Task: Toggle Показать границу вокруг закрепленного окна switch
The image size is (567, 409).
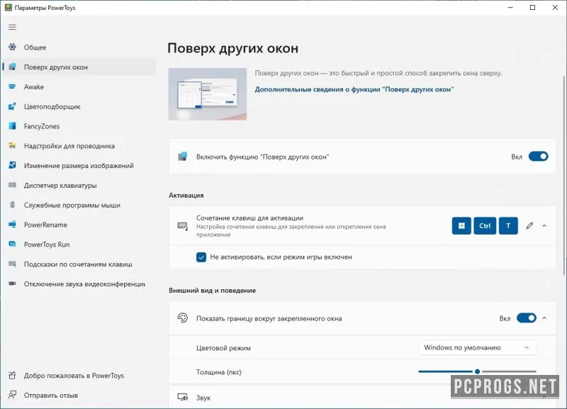Action: click(526, 318)
